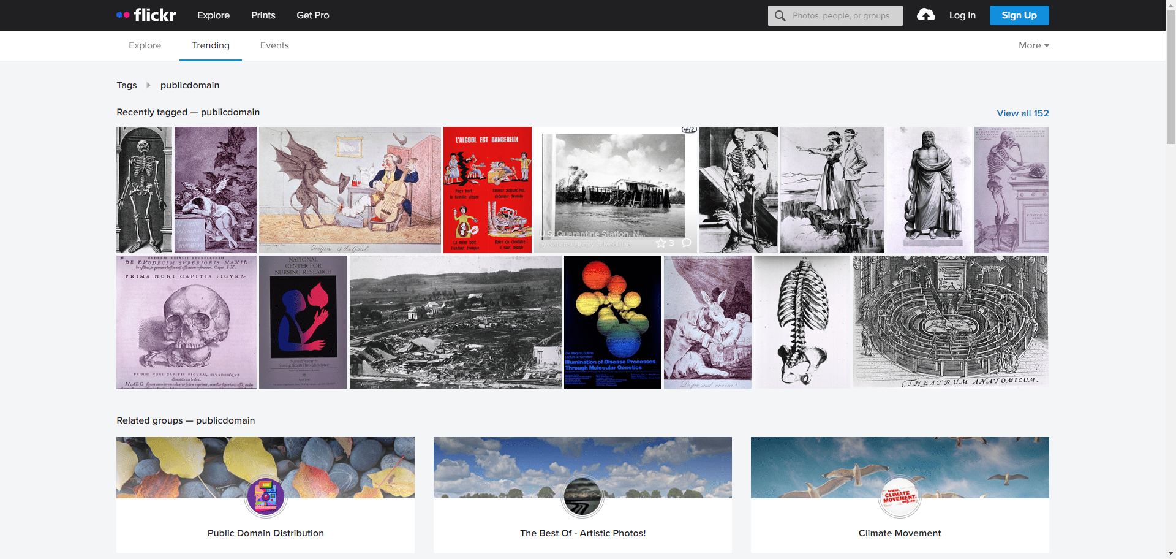
Task: Click the Sign Up button
Action: (1019, 15)
